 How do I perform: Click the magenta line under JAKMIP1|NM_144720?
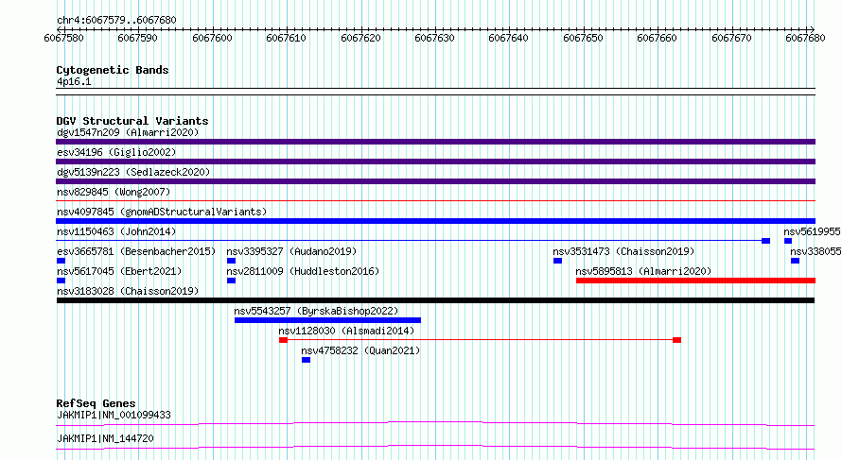click(x=435, y=447)
